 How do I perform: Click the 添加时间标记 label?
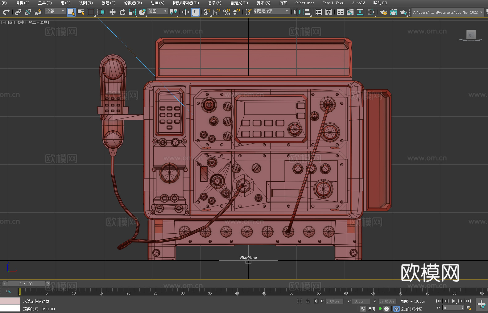411,309
